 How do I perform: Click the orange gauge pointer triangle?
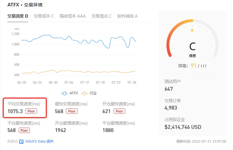[192, 30]
